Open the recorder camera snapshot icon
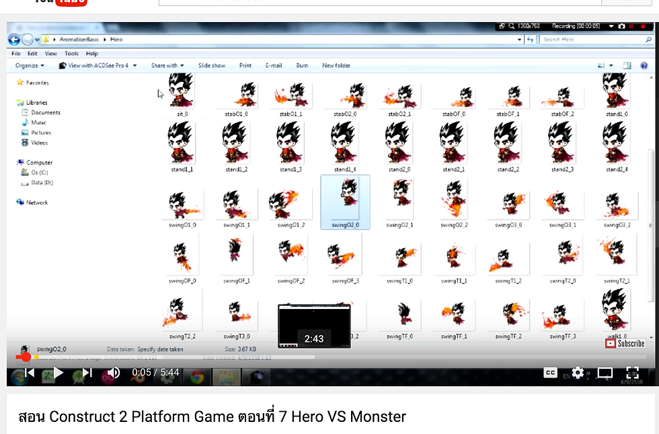Screen dimensions: 659x434 621,26
